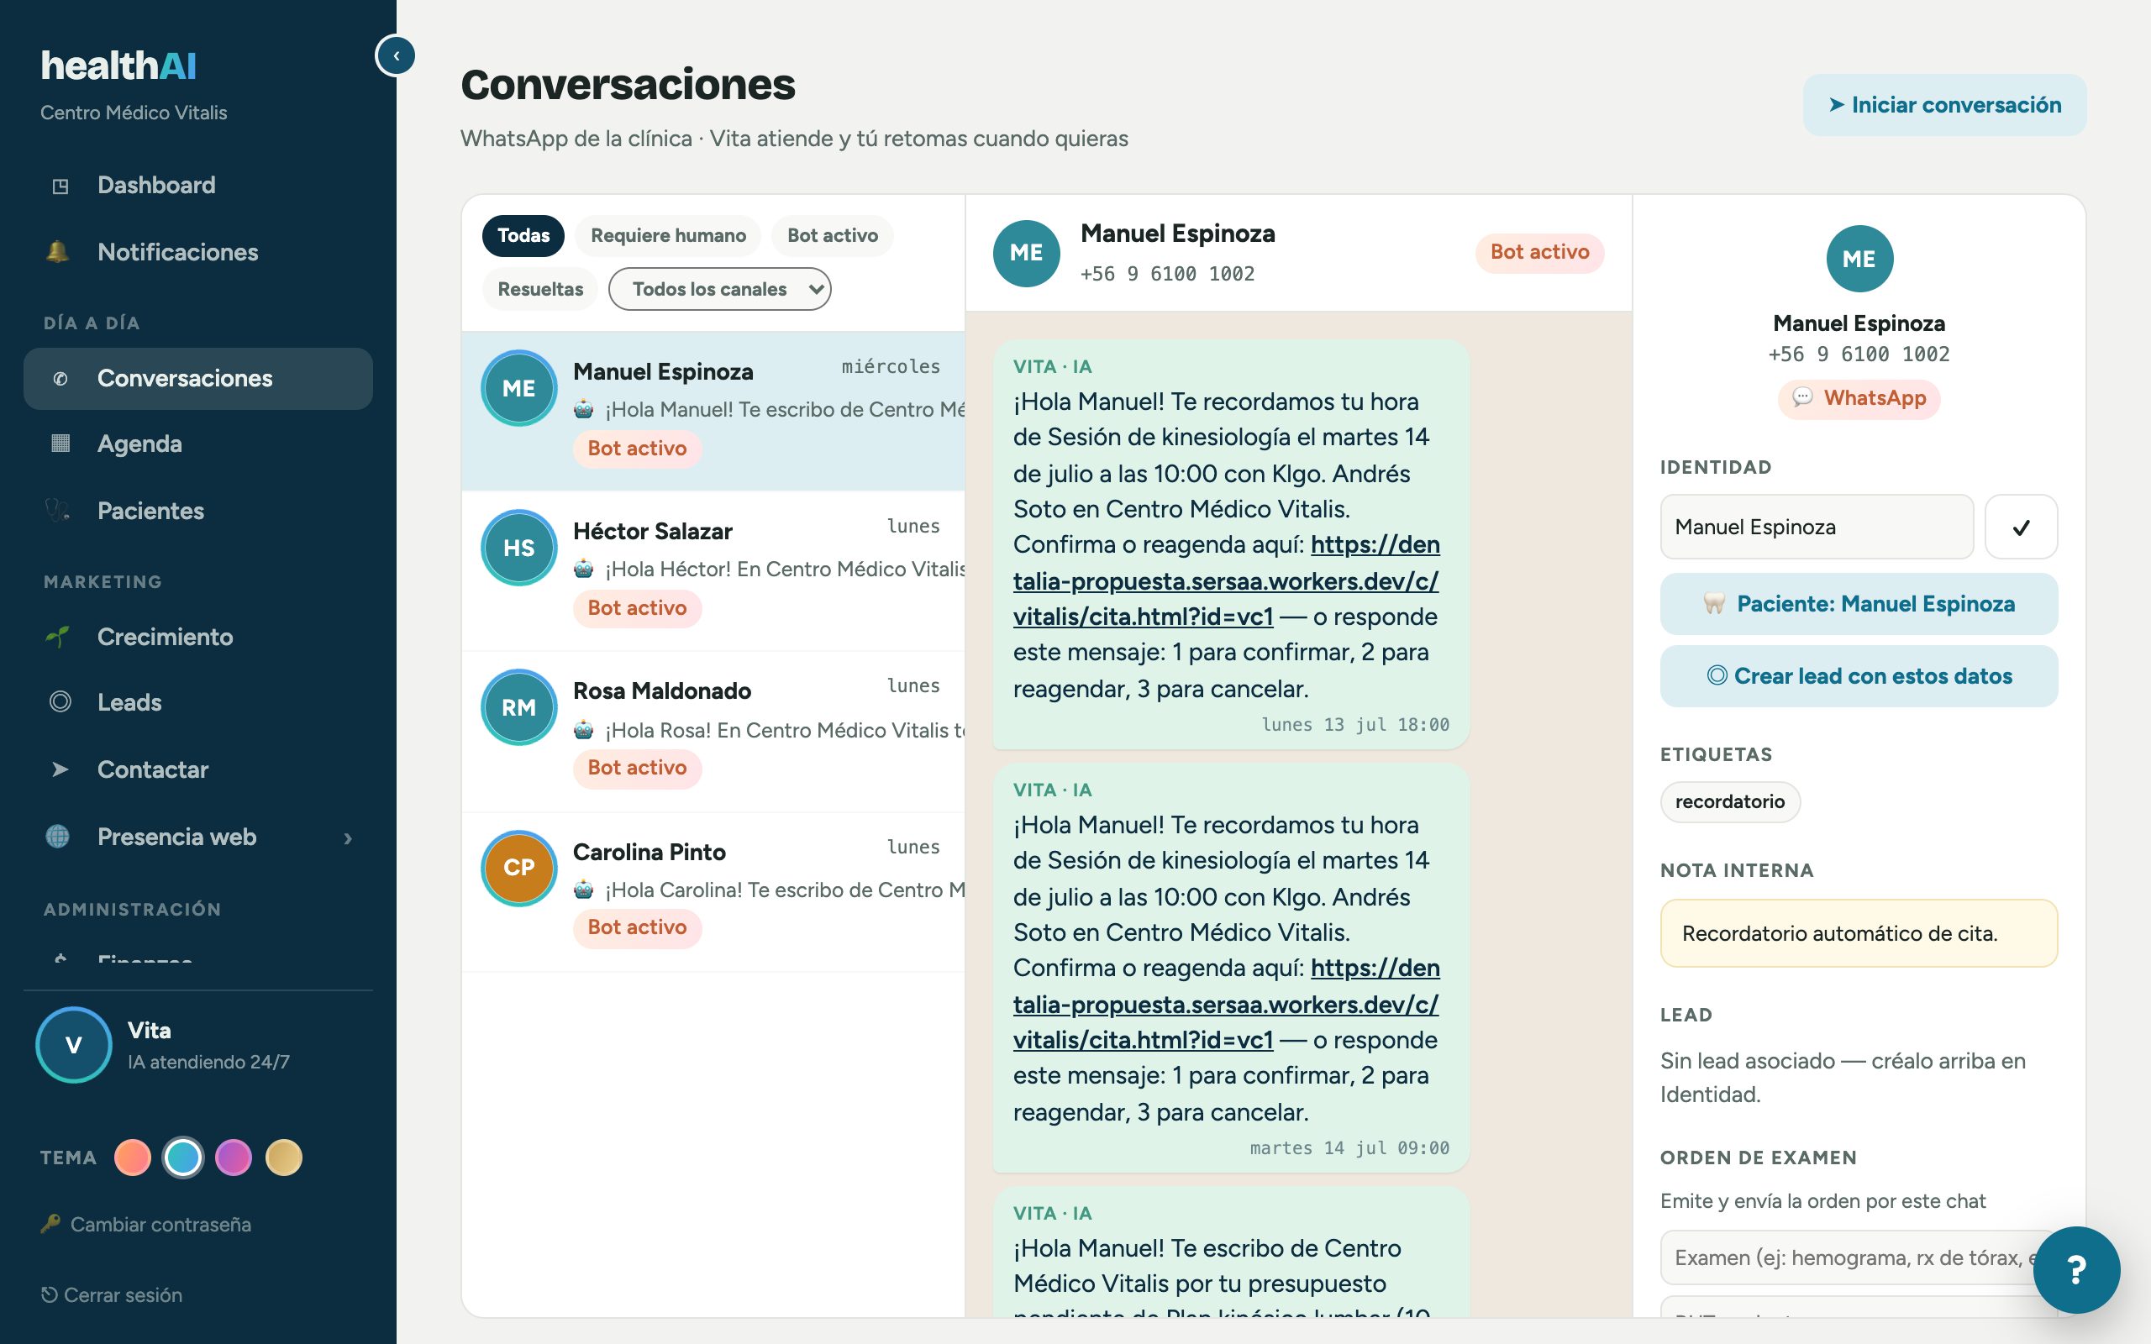Click Crear lead con estos datos
The width and height of the screenshot is (2151, 1344).
tap(1859, 676)
